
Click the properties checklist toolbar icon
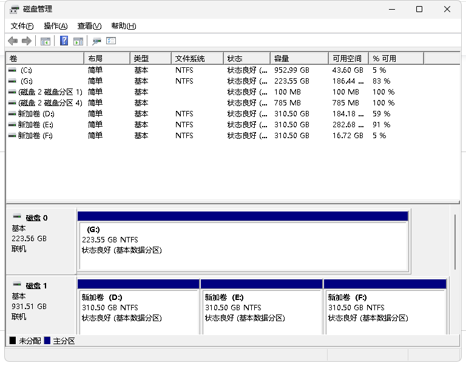pos(111,41)
